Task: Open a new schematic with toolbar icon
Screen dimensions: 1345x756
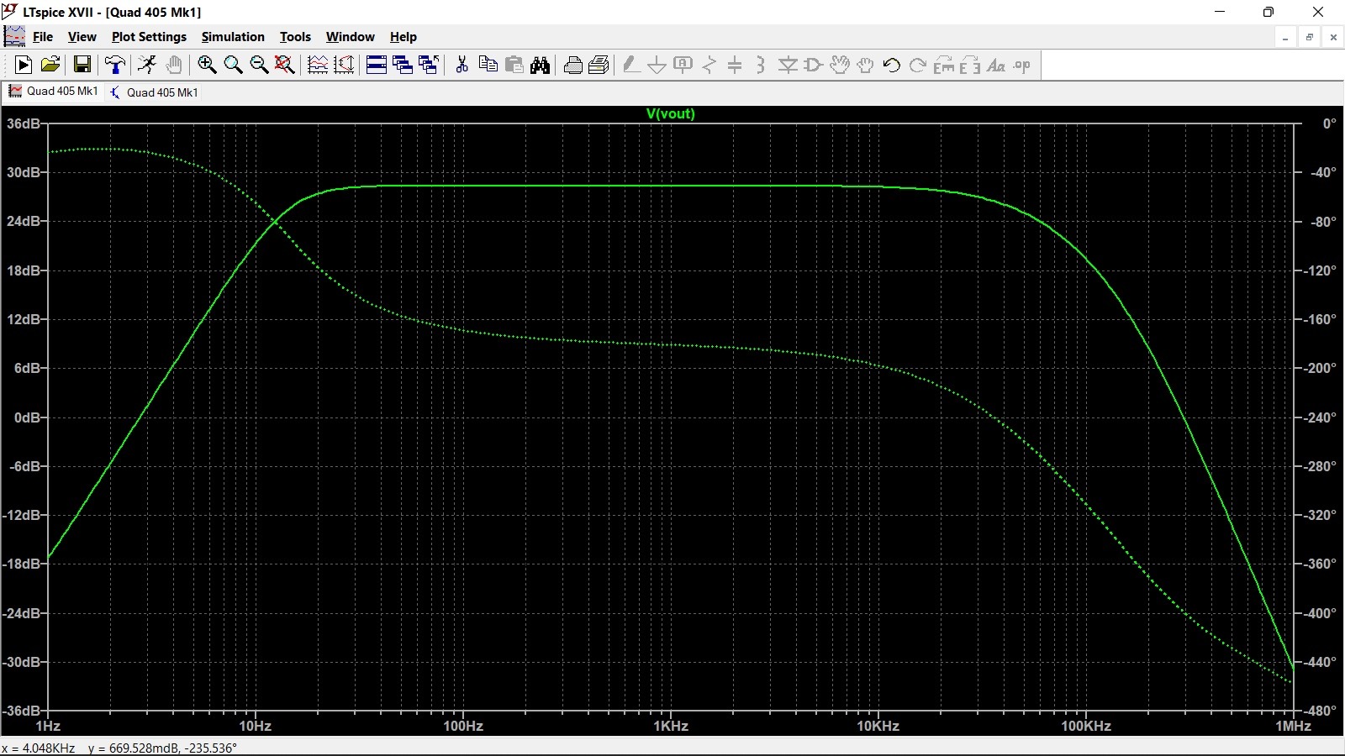Action: [x=24, y=65]
